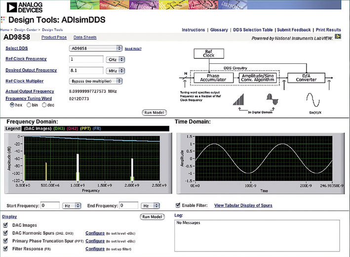The width and height of the screenshot is (350, 257).
Task: Toggle the Filter Response checkbox
Action: pos(5,249)
